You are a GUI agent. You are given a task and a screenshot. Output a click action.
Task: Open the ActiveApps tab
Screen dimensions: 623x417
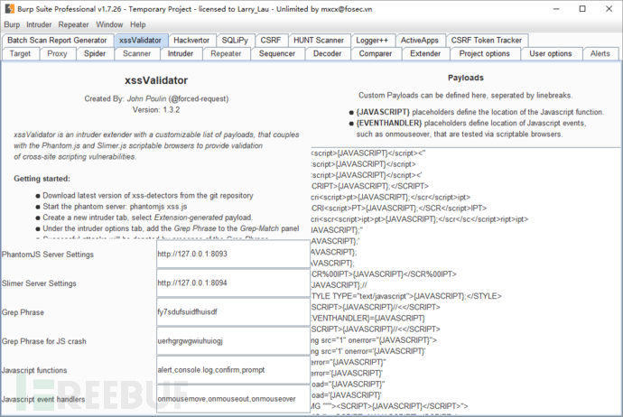[x=420, y=41]
